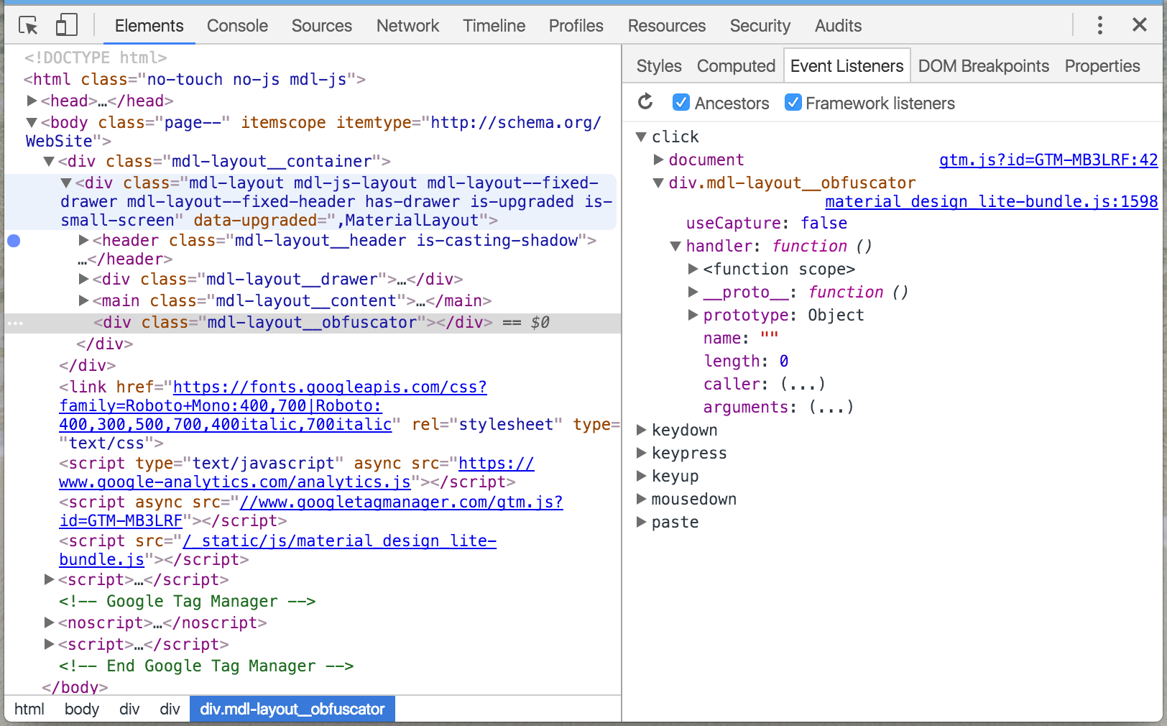Expand the mdl-layout__header element
Image resolution: width=1167 pixels, height=726 pixels.
83,240
